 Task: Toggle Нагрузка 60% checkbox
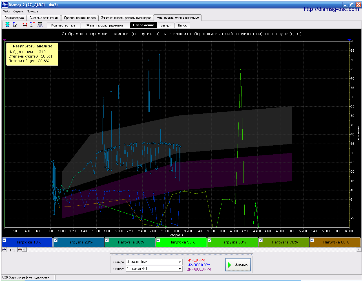210,240
